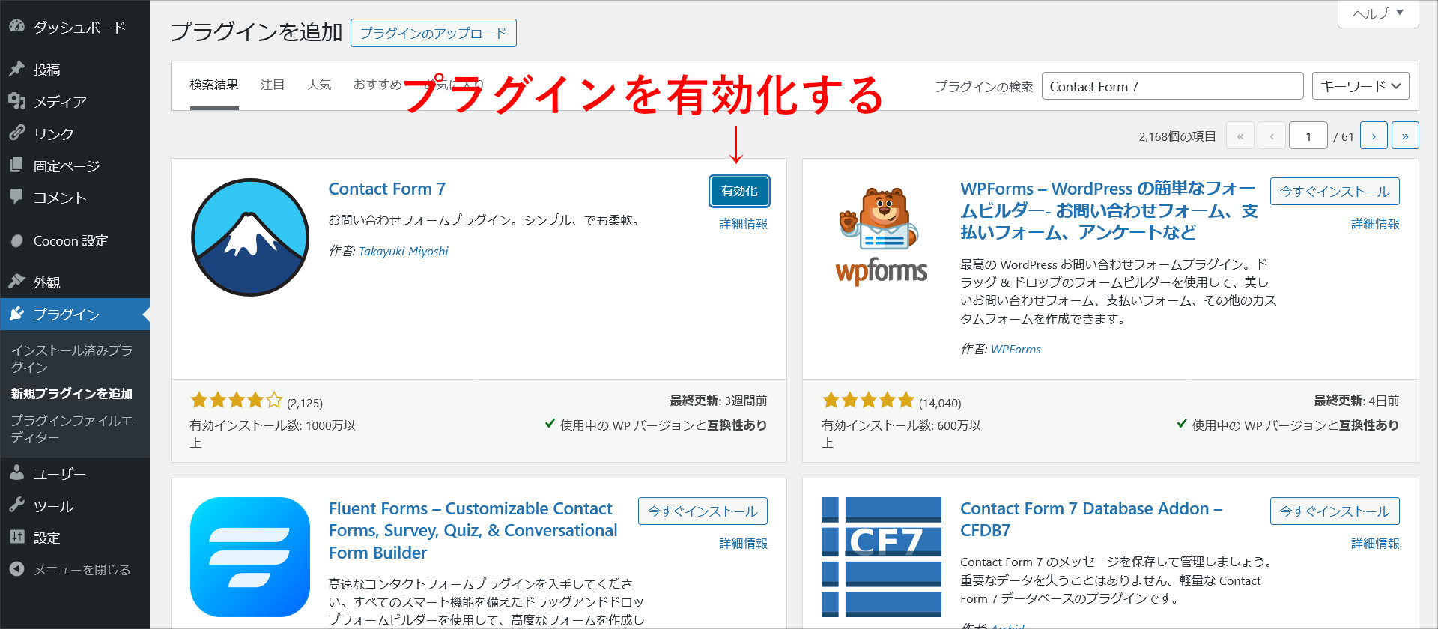
Task: Click the plug icon for プラグイン
Action: tap(17, 314)
